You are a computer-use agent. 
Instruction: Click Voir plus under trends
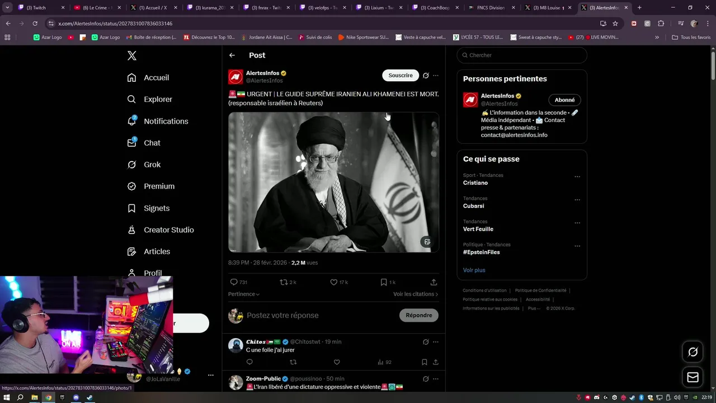click(x=474, y=270)
